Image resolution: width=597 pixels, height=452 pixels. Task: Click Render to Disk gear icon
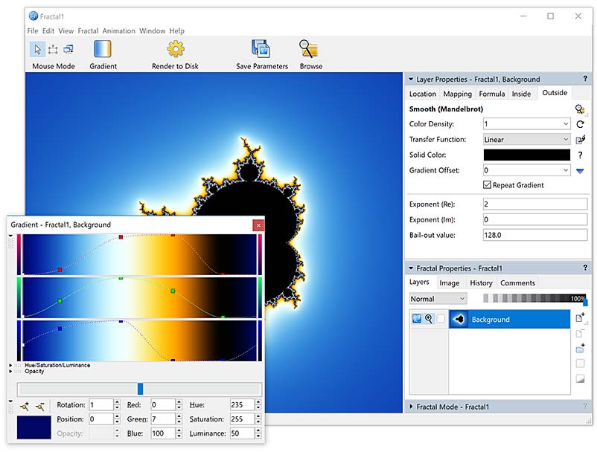[x=176, y=49]
